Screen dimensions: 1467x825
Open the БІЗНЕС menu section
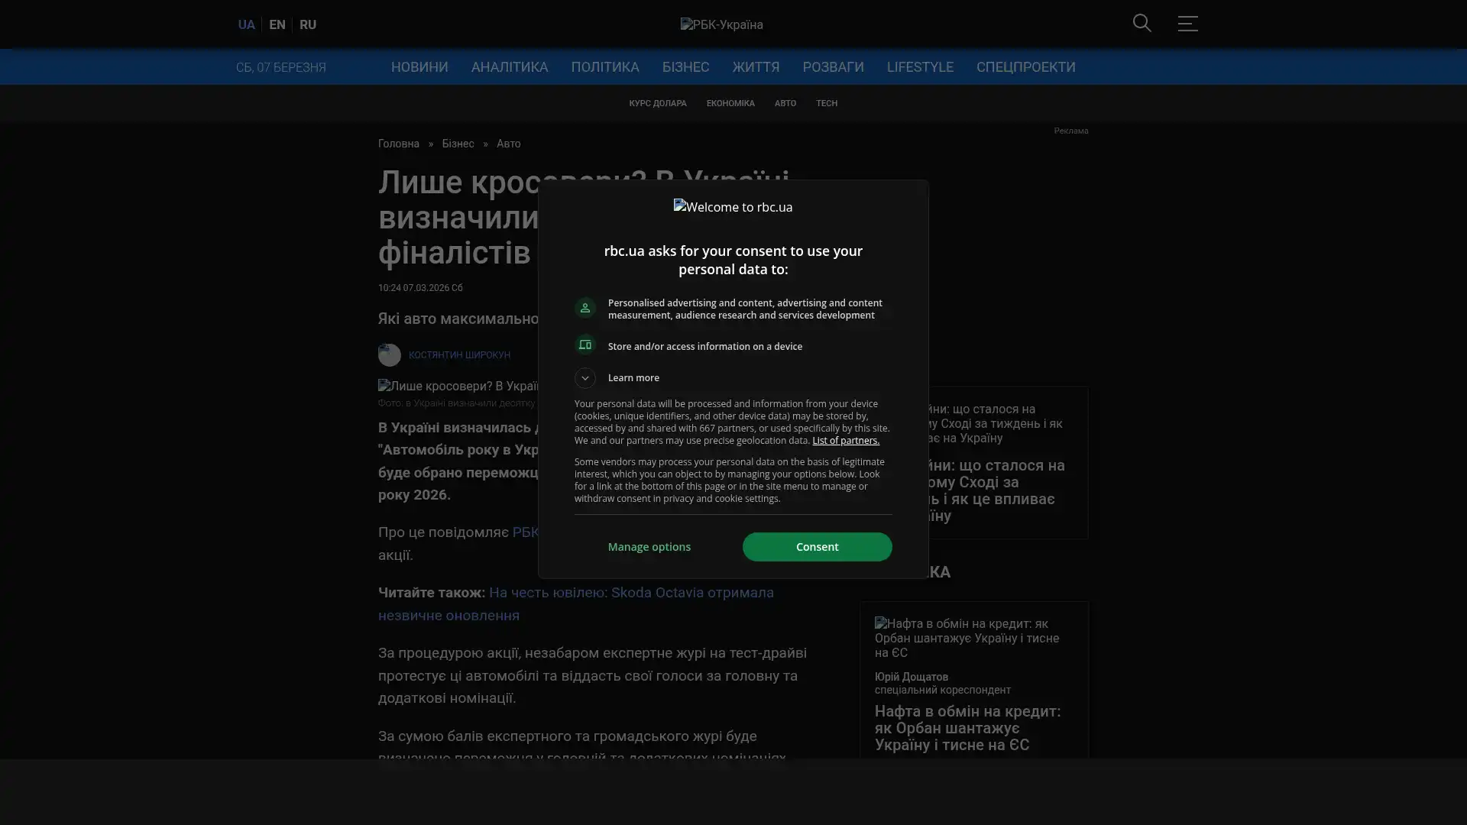point(685,67)
